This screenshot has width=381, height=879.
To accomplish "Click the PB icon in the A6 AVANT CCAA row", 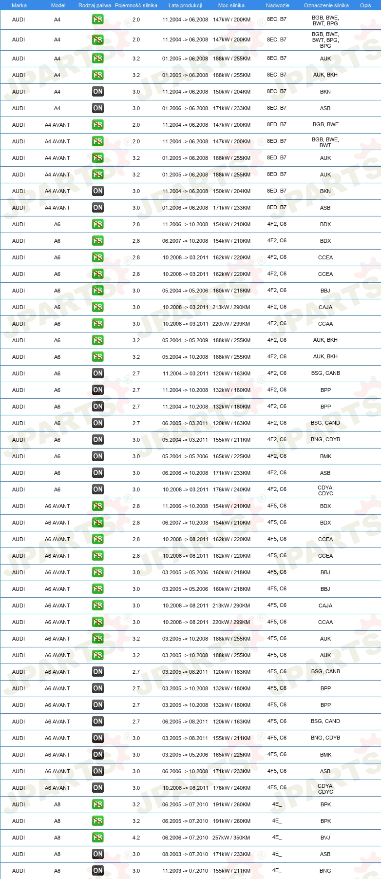I will tap(98, 622).
